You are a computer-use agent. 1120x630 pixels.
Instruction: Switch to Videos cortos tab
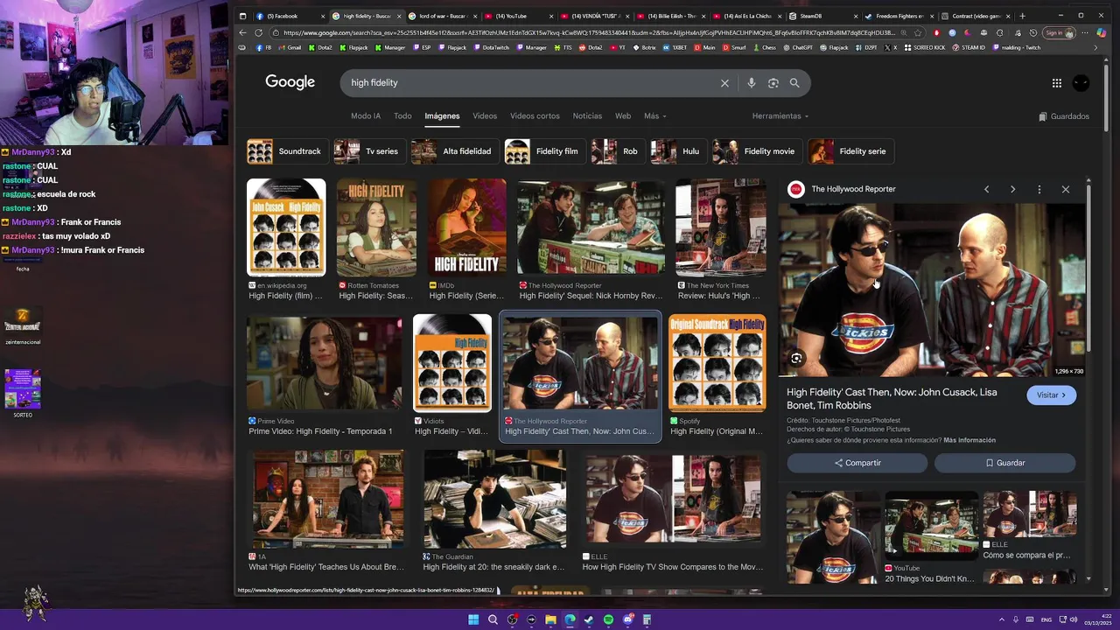coord(535,116)
